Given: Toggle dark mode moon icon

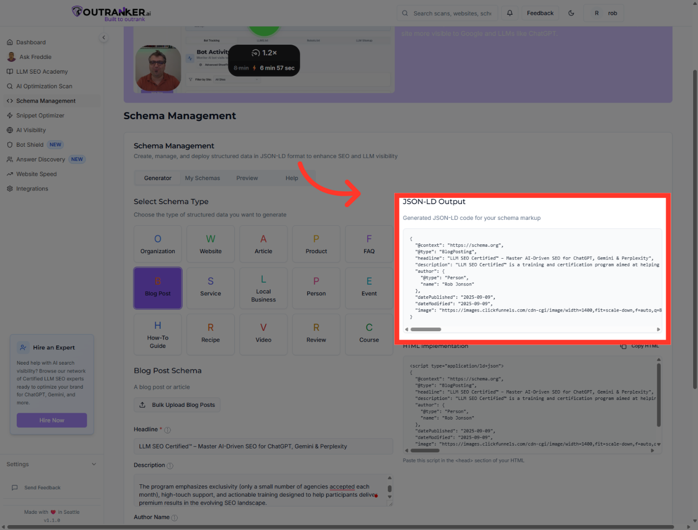Looking at the screenshot, I should point(571,13).
